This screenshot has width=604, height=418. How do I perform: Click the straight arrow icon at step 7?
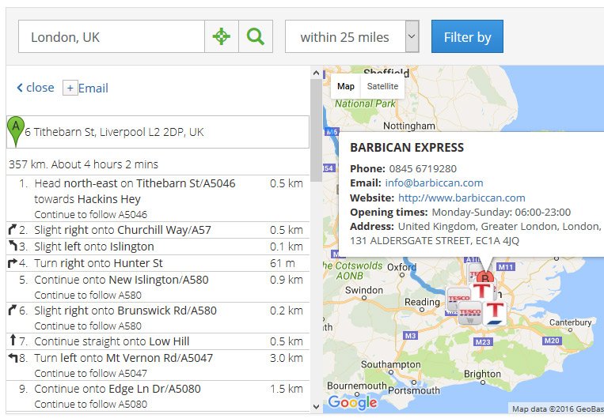13,340
